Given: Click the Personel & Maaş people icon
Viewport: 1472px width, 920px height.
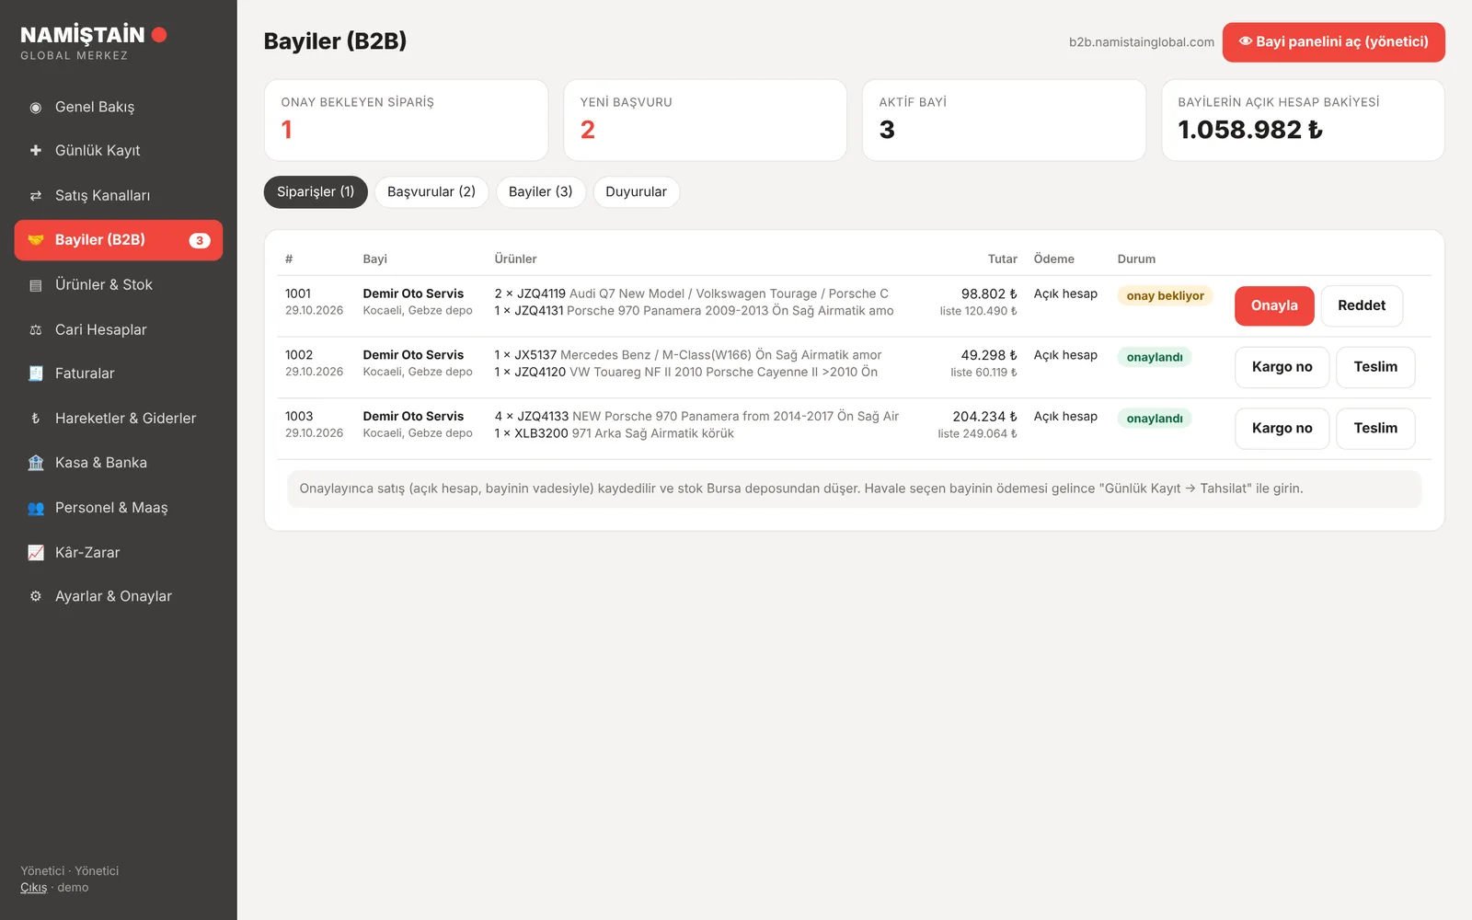Looking at the screenshot, I should pos(36,508).
